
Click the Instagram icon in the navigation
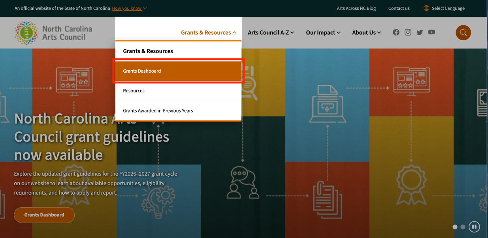tap(408, 32)
